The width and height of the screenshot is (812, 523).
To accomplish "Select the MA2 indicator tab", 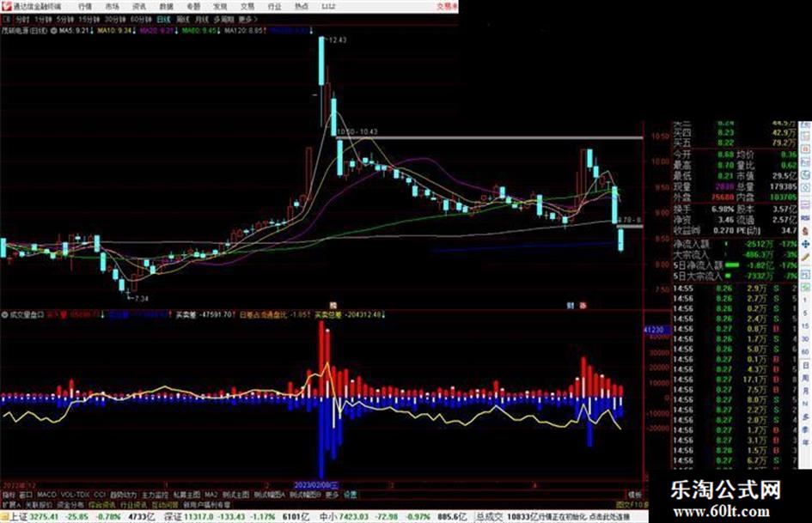I will (211, 495).
